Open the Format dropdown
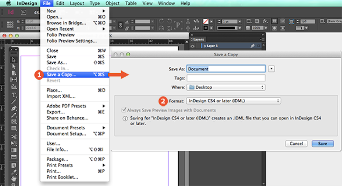Image resolution: width=342 pixels, height=186 pixels. pyautogui.click(x=234, y=101)
